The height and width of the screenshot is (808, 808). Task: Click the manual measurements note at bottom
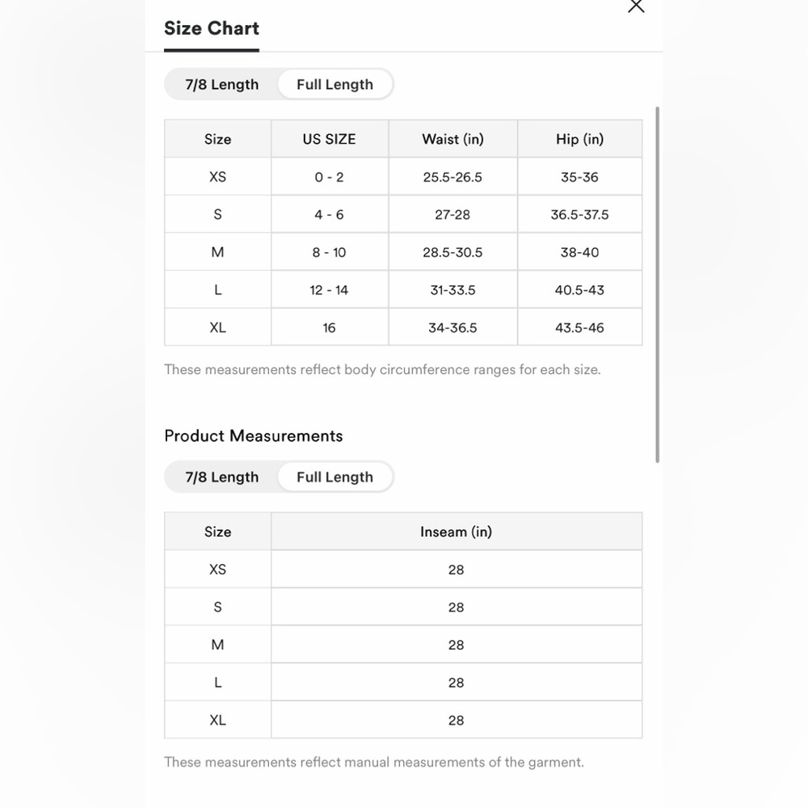coord(374,763)
